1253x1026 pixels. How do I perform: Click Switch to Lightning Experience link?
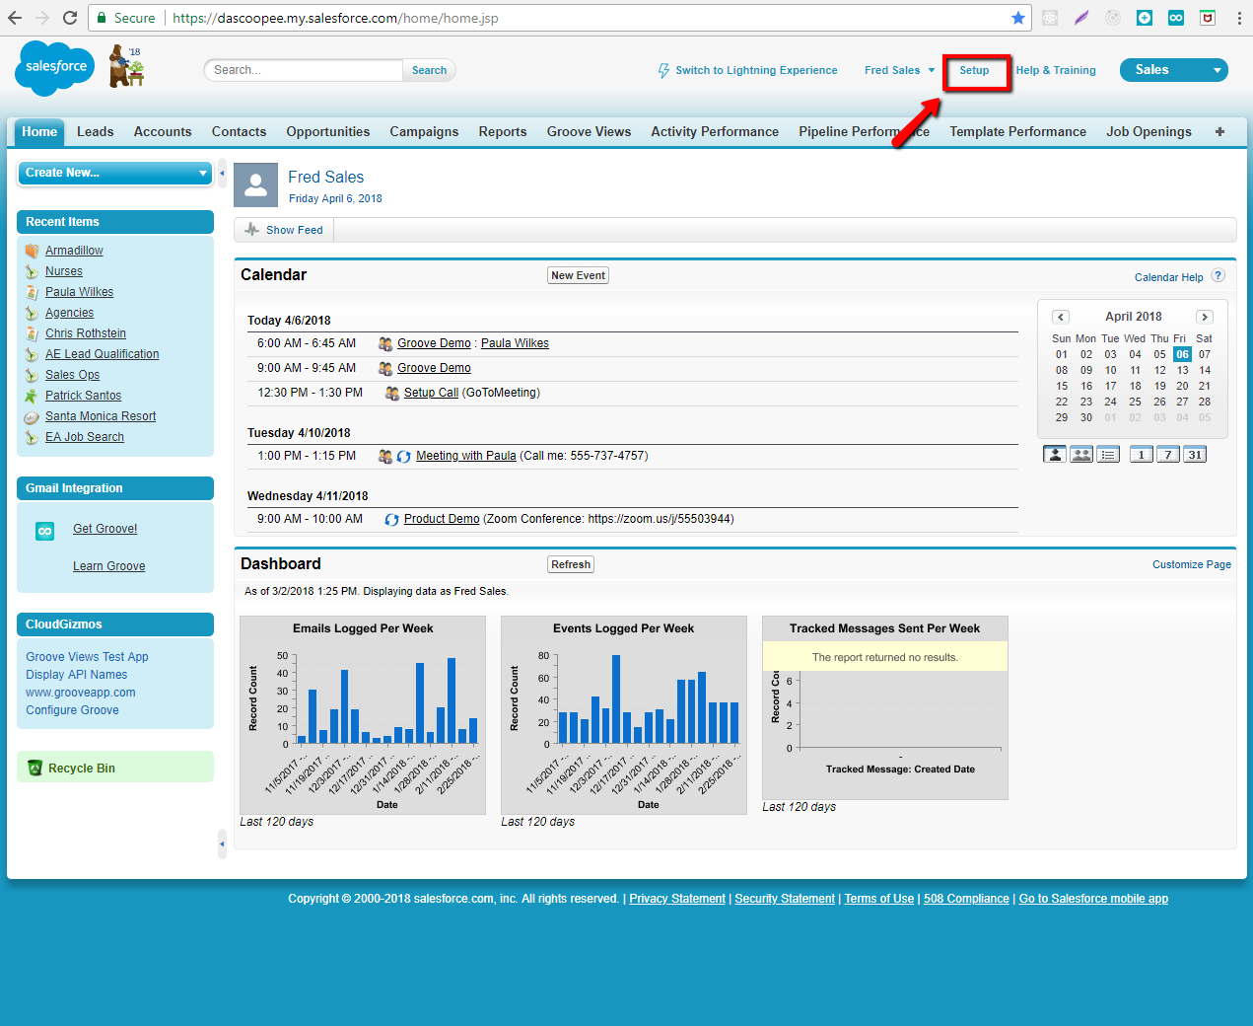click(x=756, y=70)
